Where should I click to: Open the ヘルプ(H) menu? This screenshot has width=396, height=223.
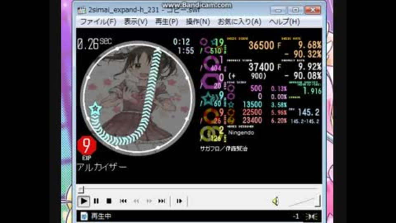click(x=284, y=22)
